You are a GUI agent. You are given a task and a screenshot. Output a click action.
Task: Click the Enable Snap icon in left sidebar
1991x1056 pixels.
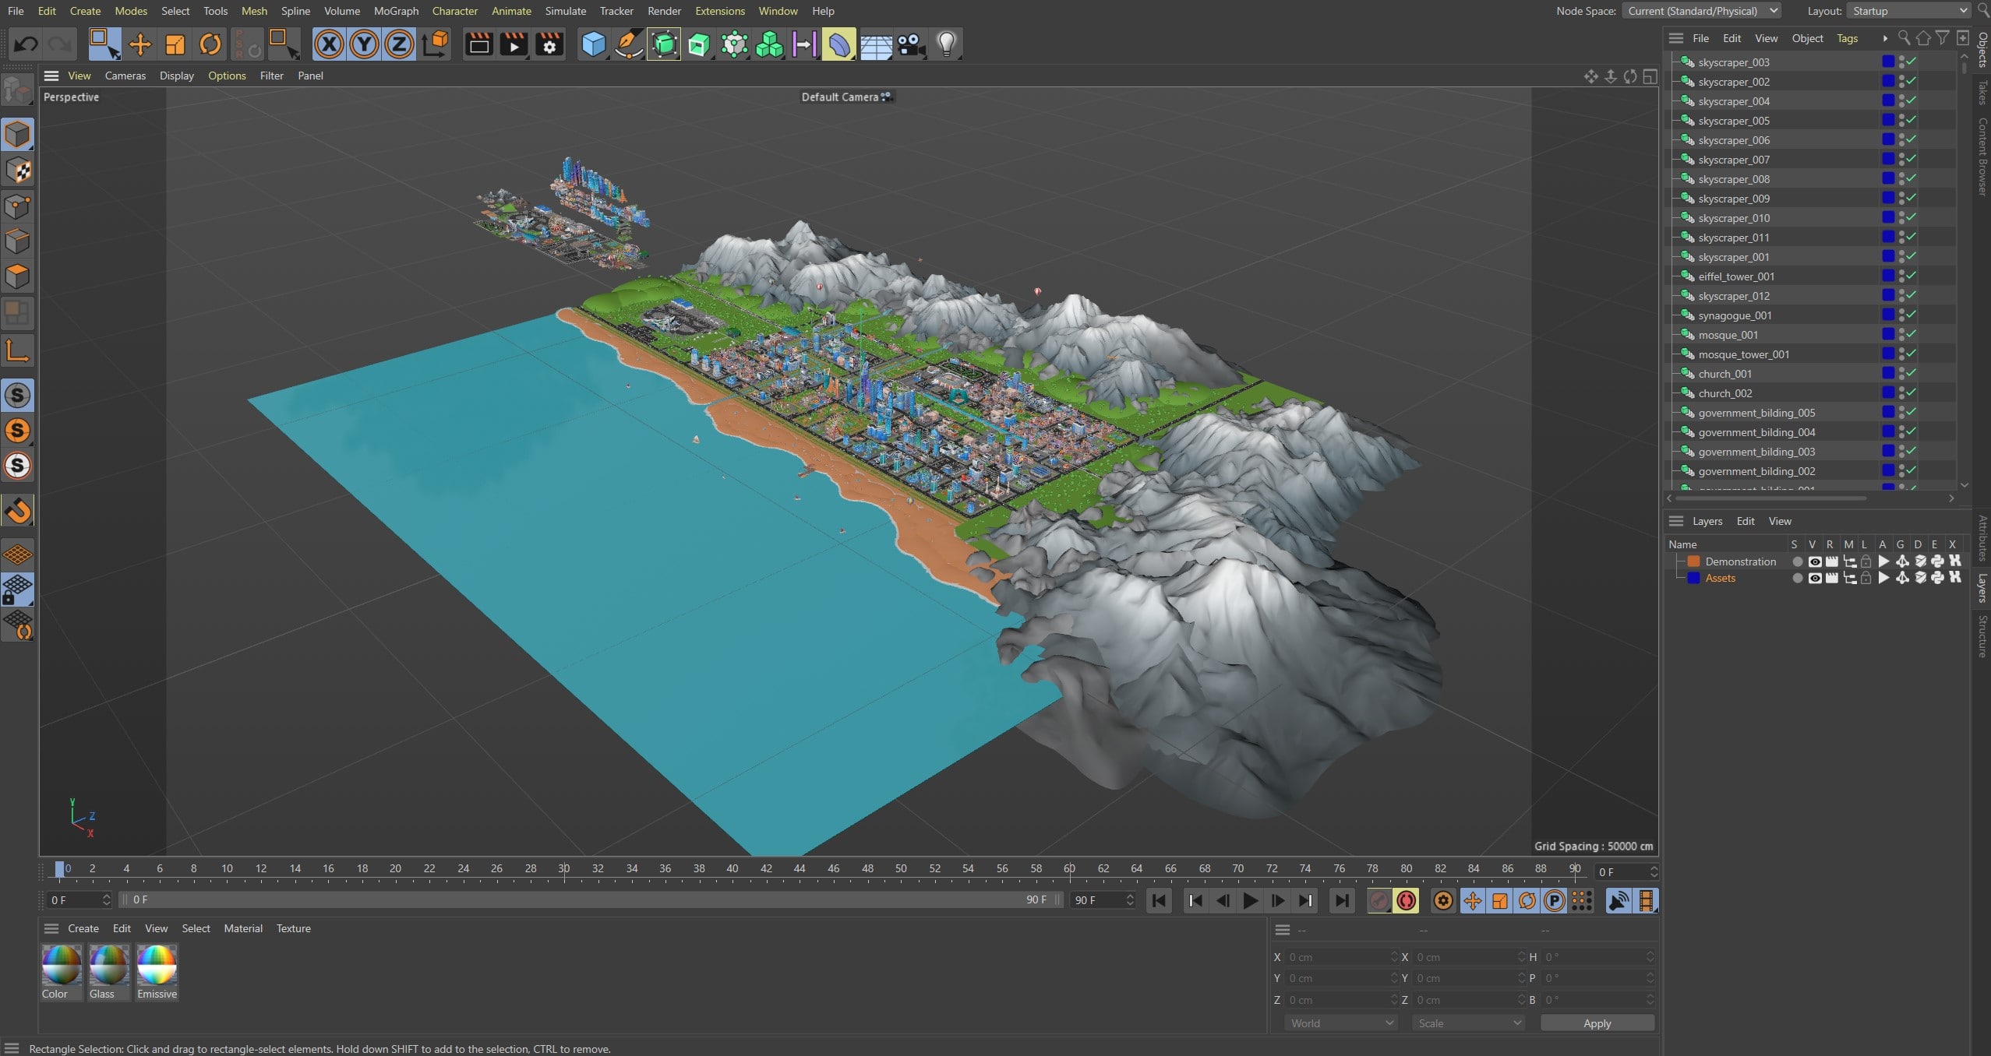pos(18,511)
